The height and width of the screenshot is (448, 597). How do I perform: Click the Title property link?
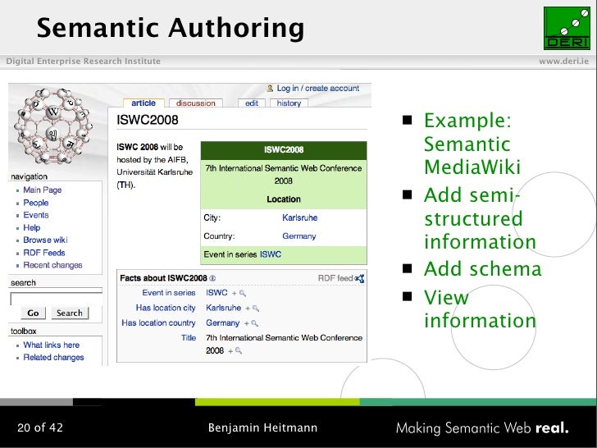point(189,338)
